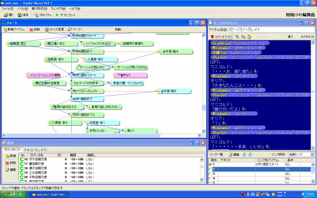Click the マーク magnifier in the chart toolbar
Screen dimensions: 317x198
pos(74,30)
